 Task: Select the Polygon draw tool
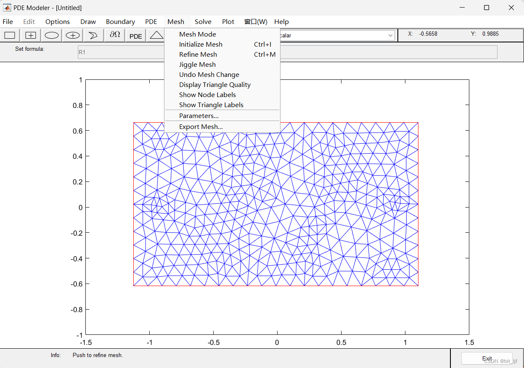point(93,35)
